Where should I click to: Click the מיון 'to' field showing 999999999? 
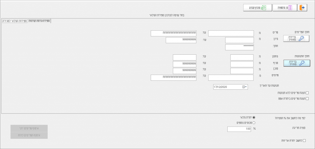[x=181, y=40]
